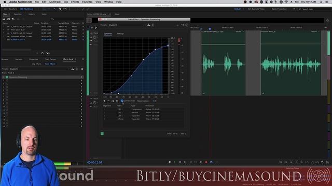332x186 pixels.
Task: Click Import File icon in Files panel
Action: point(8,19)
